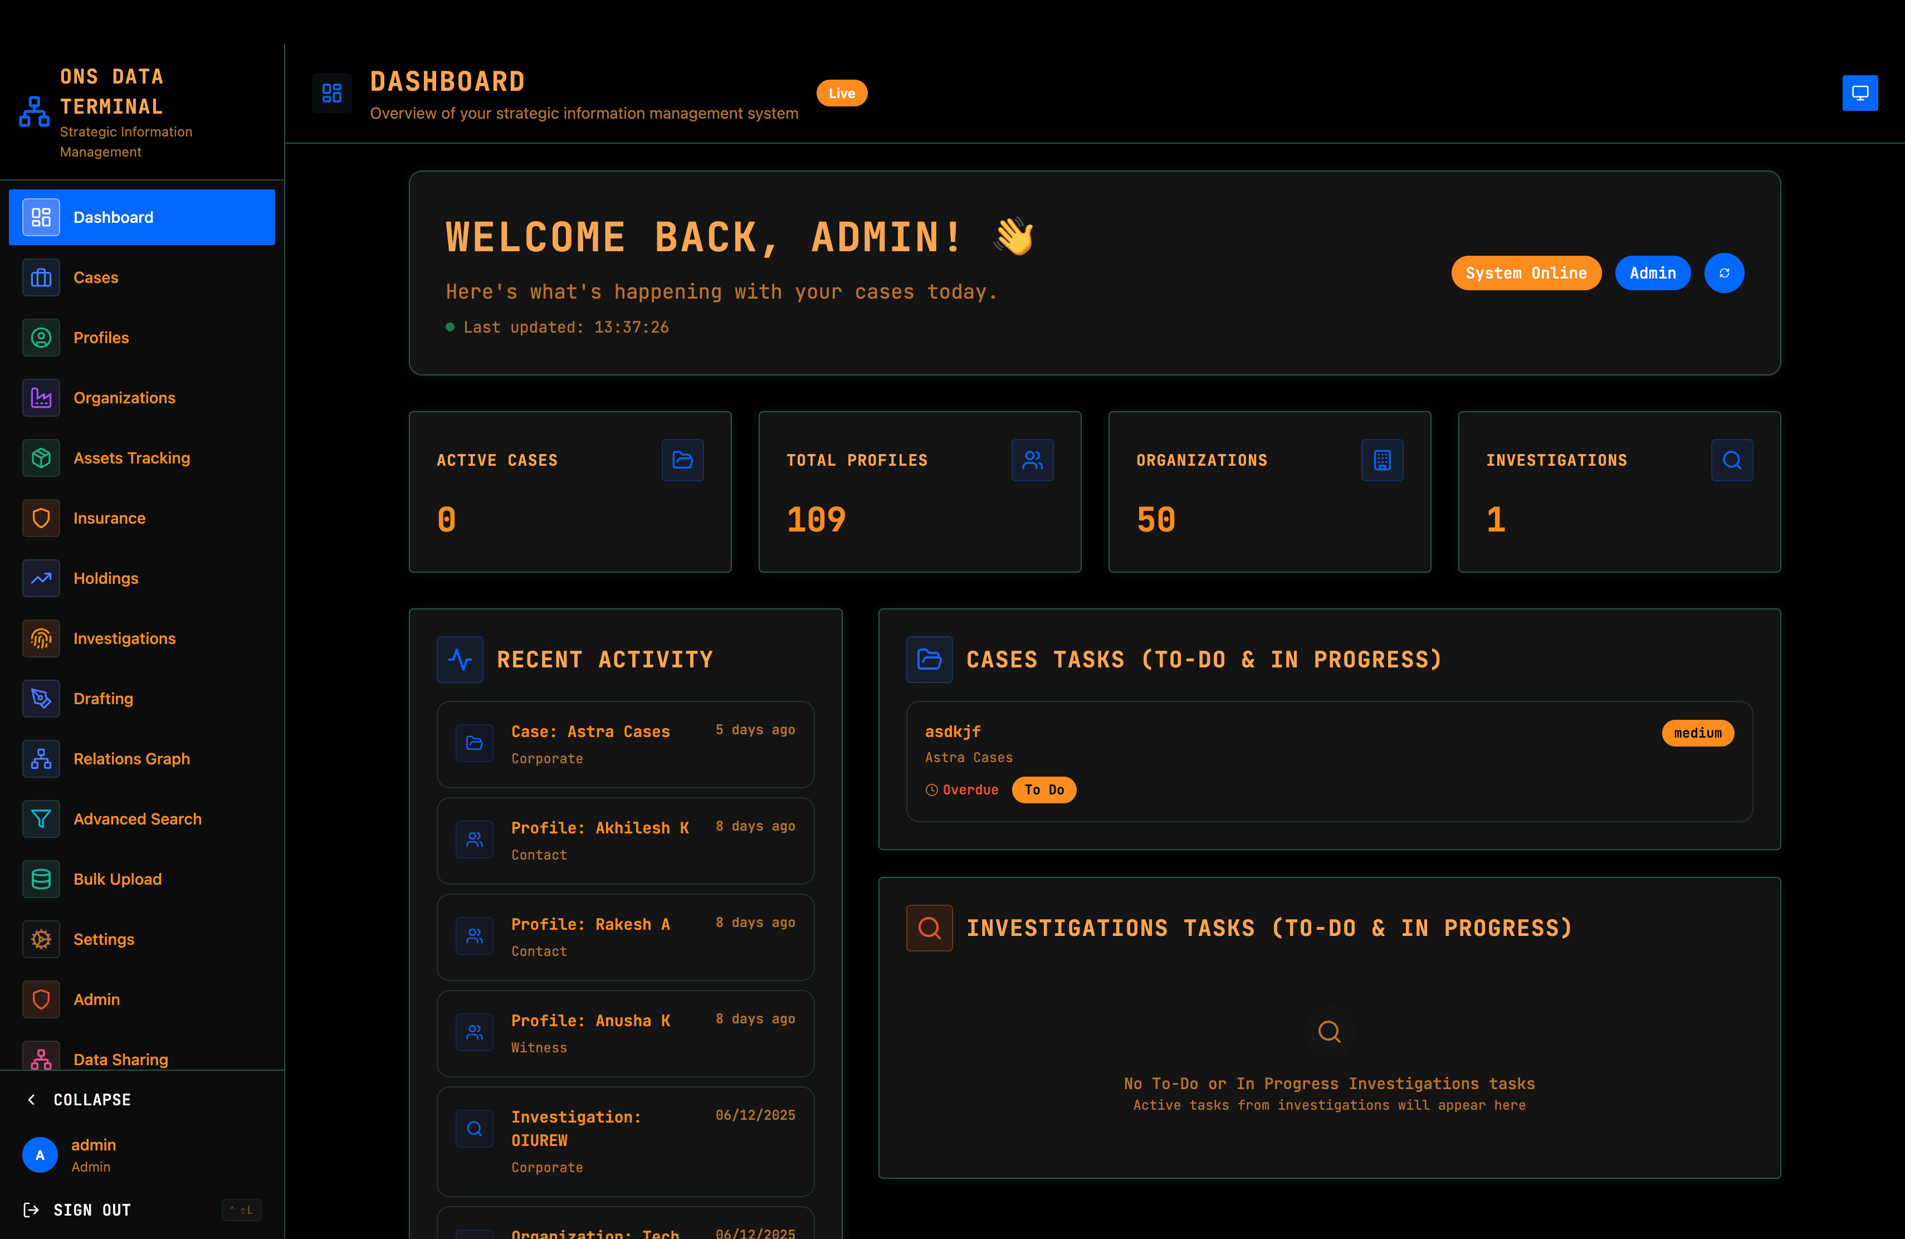Click the Insurance shield icon

click(x=41, y=518)
